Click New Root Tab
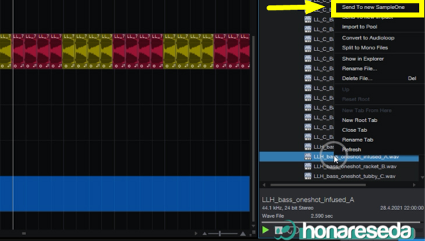 (x=359, y=120)
